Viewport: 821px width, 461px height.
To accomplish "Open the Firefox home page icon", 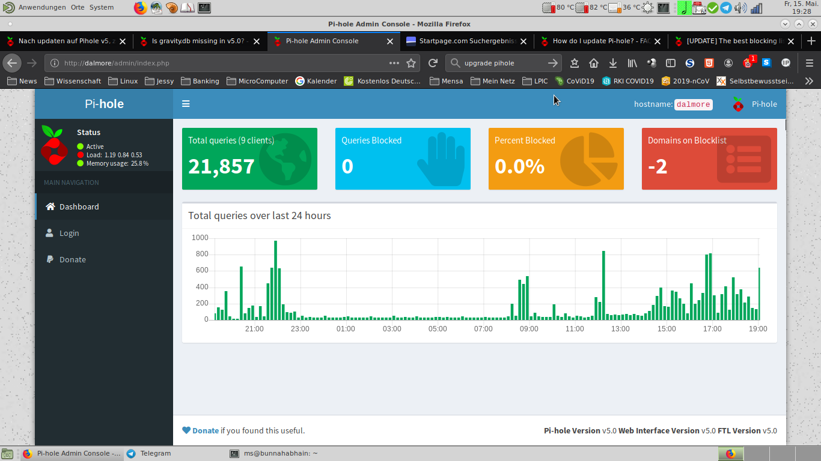I will (x=594, y=63).
